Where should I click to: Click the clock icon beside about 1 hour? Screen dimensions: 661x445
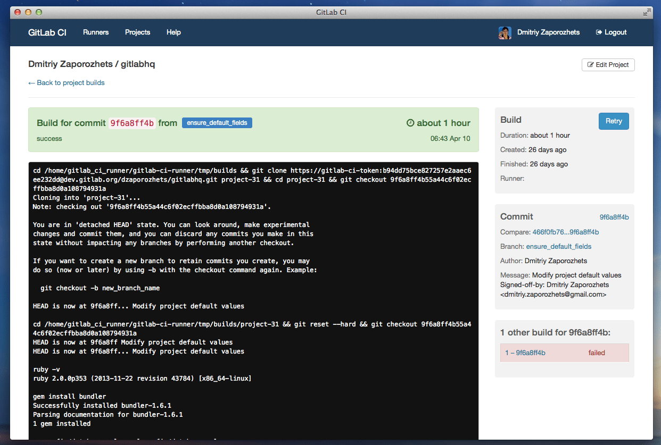point(410,123)
